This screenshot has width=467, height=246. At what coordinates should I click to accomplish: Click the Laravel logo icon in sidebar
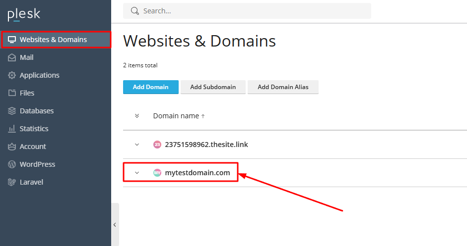(x=12, y=182)
